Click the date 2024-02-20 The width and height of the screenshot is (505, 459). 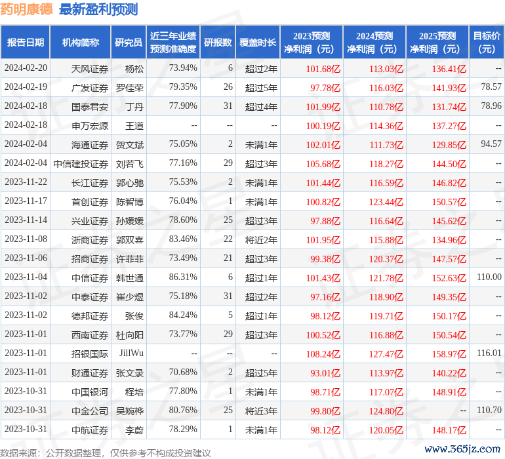26,68
